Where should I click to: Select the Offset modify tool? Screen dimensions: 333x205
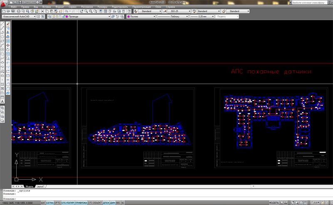8,37
